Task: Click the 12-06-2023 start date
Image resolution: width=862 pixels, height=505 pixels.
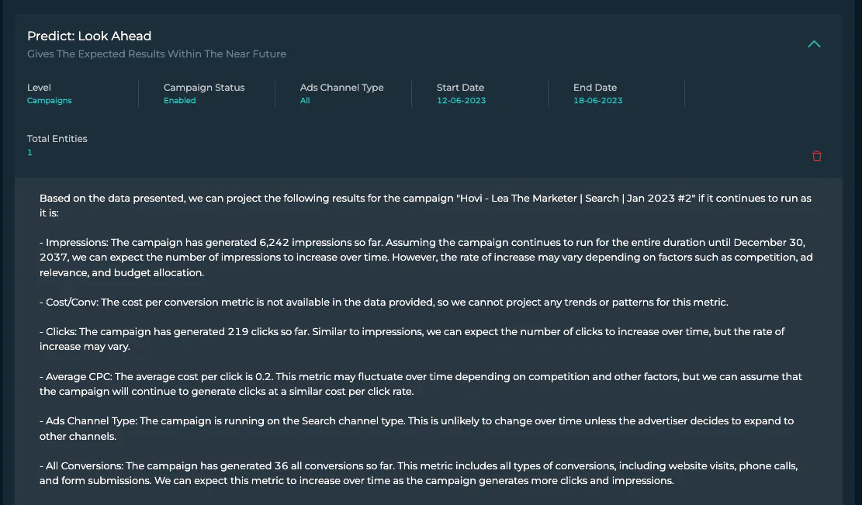Action: click(x=461, y=101)
